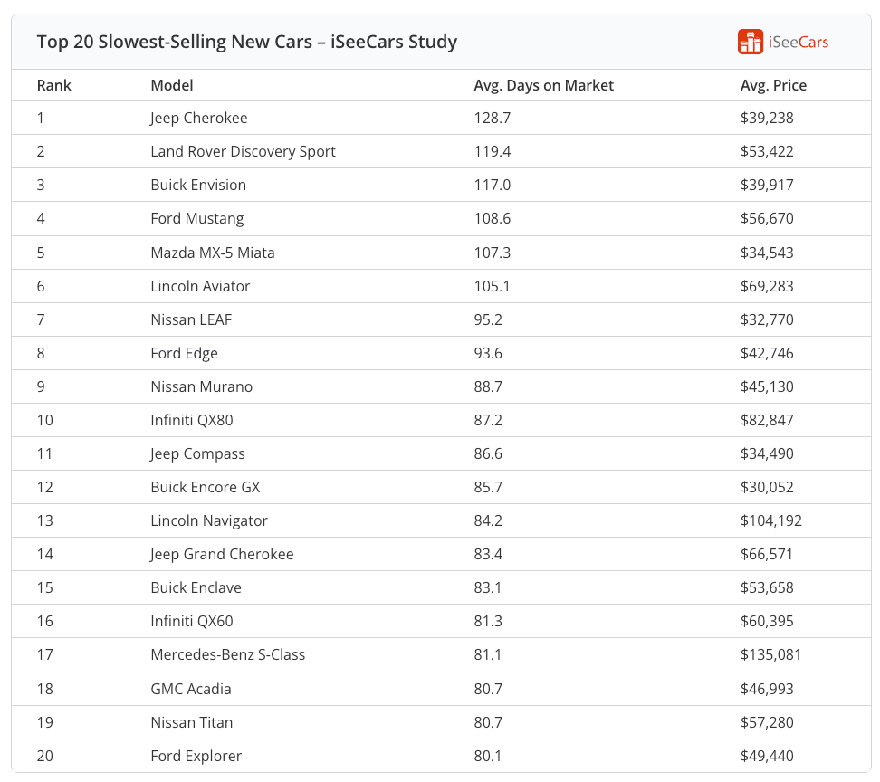Screen dimensions: 880x782
Task: Select the Model column header
Action: tap(171, 85)
